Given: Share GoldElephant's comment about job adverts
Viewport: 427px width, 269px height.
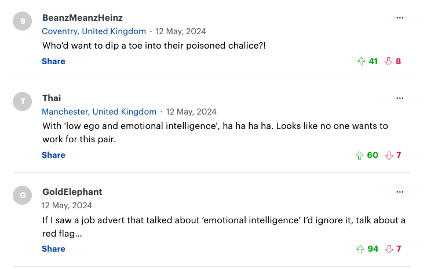Looking at the screenshot, I should point(53,249).
